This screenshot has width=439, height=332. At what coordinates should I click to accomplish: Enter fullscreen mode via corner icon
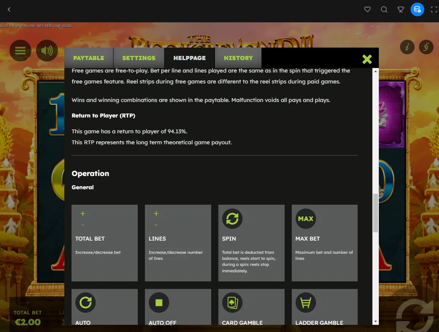click(x=434, y=9)
